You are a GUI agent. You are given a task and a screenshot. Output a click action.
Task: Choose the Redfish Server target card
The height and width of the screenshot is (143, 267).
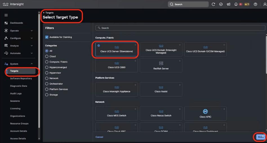(x=161, y=65)
